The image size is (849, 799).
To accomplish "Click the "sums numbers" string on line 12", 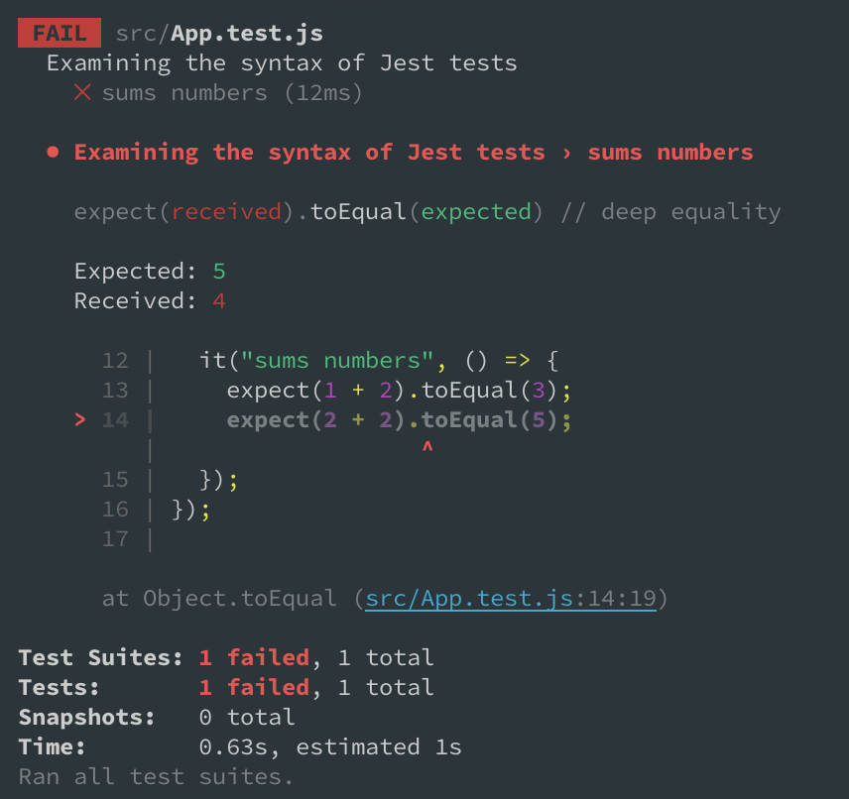I will click(x=337, y=361).
